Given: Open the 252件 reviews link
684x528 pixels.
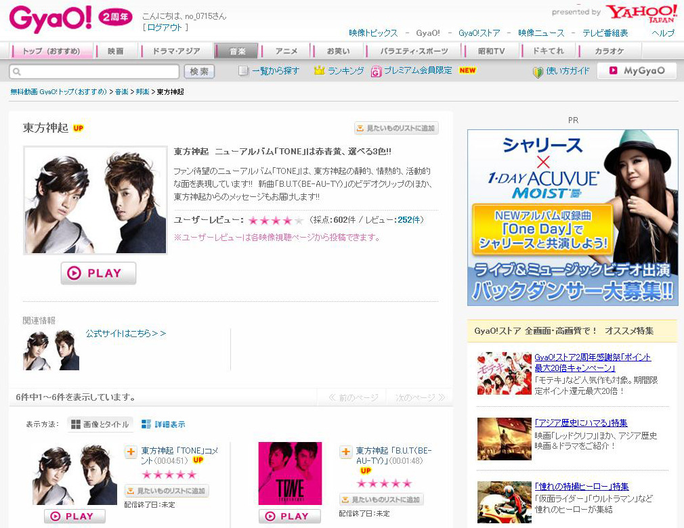Looking at the screenshot, I should tap(408, 220).
